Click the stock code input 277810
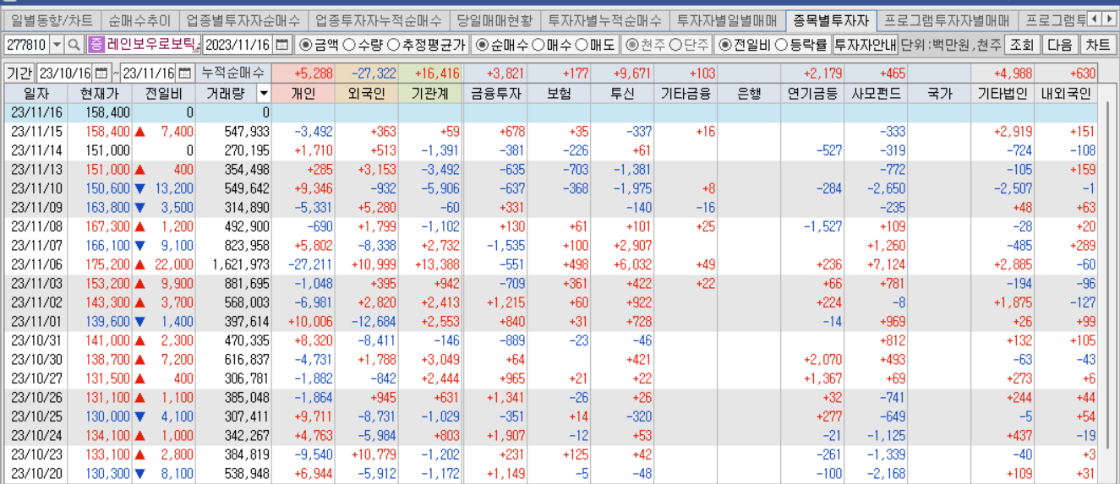The width and height of the screenshot is (1120, 484). (x=26, y=45)
